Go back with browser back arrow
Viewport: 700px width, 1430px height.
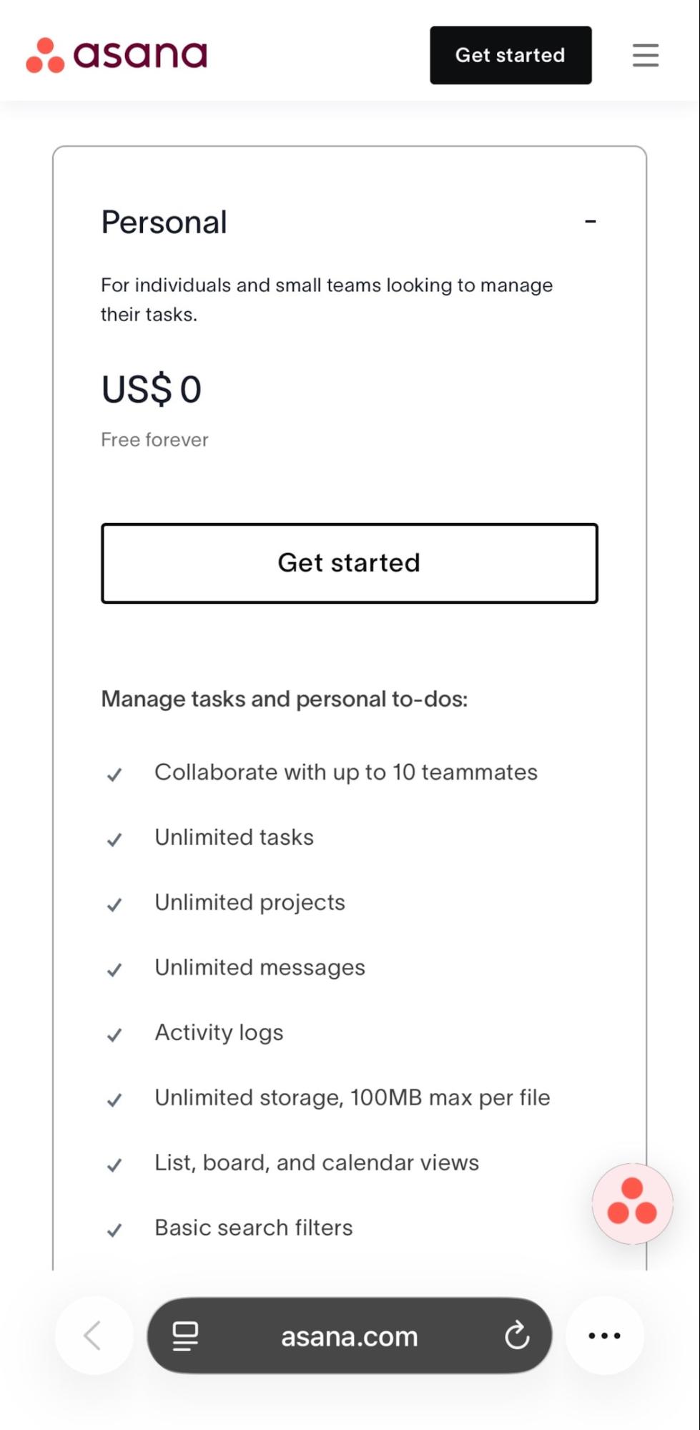(93, 1336)
